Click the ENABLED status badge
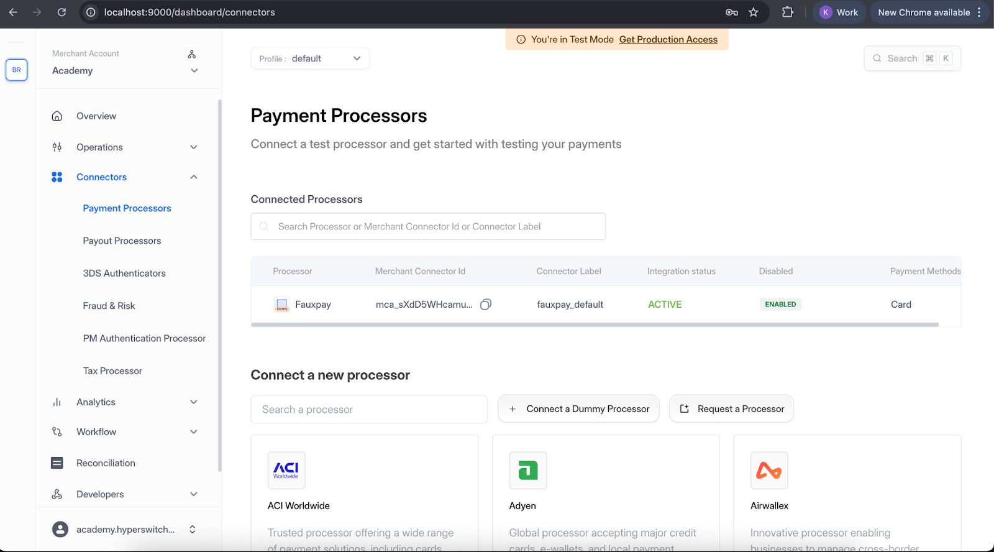 tap(780, 304)
